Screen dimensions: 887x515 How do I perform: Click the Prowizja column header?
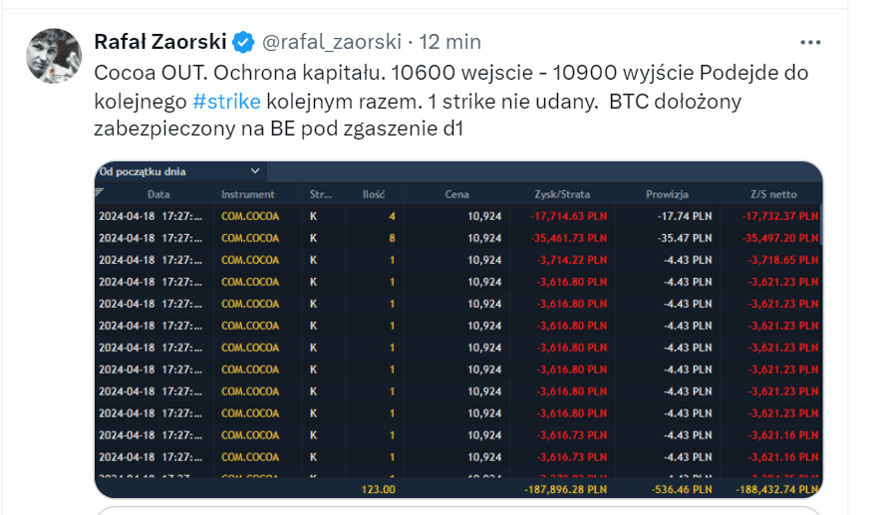pyautogui.click(x=667, y=194)
